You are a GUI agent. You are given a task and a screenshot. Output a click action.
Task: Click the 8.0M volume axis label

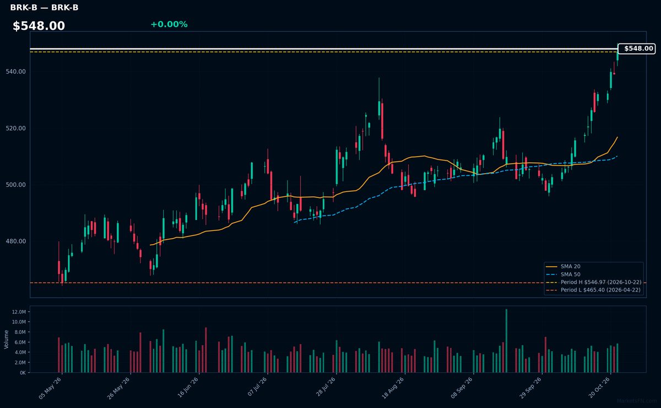[20, 332]
